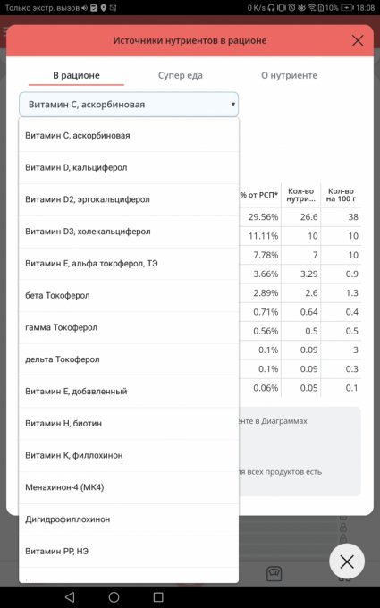Viewport: 380px width, 608px height.
Task: Open the Витамин С, аскорбиновая dropdown selector
Action: coord(129,105)
